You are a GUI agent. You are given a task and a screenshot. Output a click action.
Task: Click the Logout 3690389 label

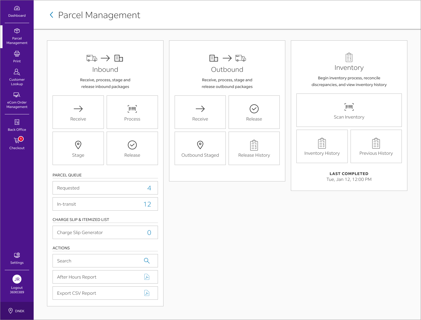click(x=17, y=290)
